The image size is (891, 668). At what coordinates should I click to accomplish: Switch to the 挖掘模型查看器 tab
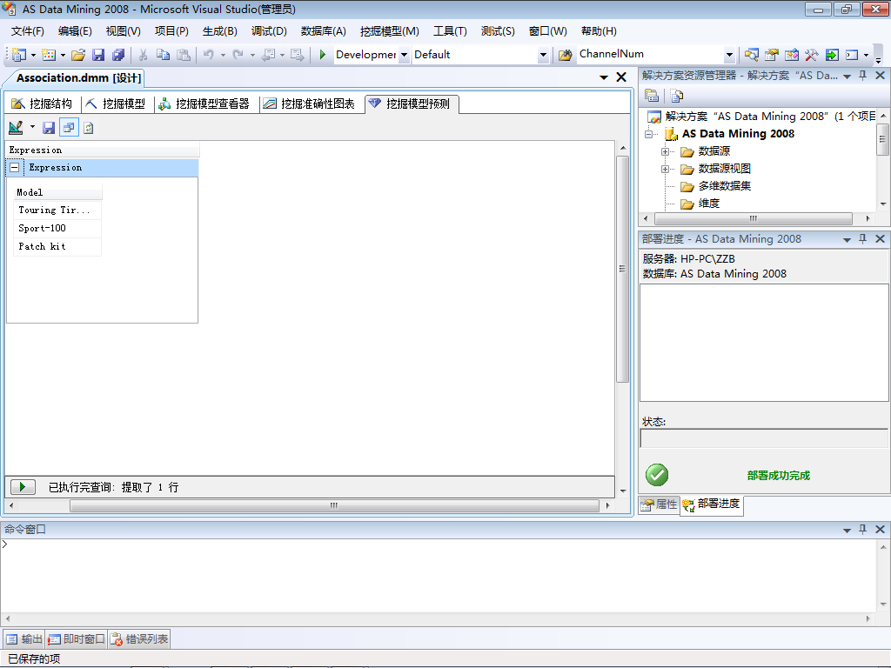click(x=204, y=104)
